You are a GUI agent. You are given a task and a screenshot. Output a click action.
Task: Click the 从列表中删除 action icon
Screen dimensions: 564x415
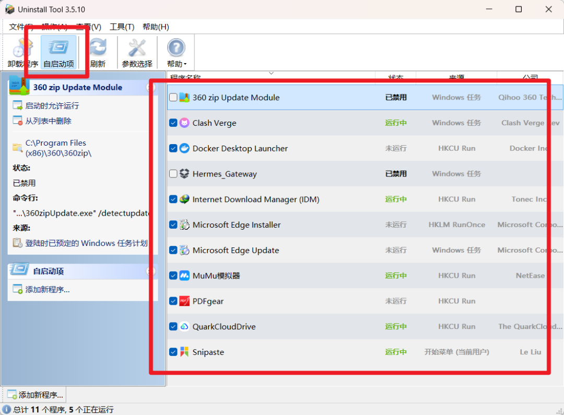pyautogui.click(x=18, y=121)
